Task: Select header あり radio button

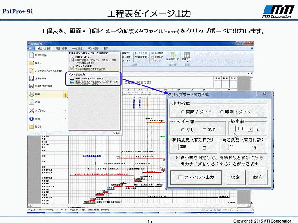Action: (x=204, y=130)
